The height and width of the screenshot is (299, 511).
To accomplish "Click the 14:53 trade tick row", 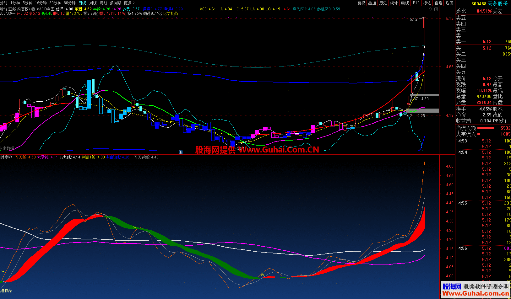I will pos(483,141).
